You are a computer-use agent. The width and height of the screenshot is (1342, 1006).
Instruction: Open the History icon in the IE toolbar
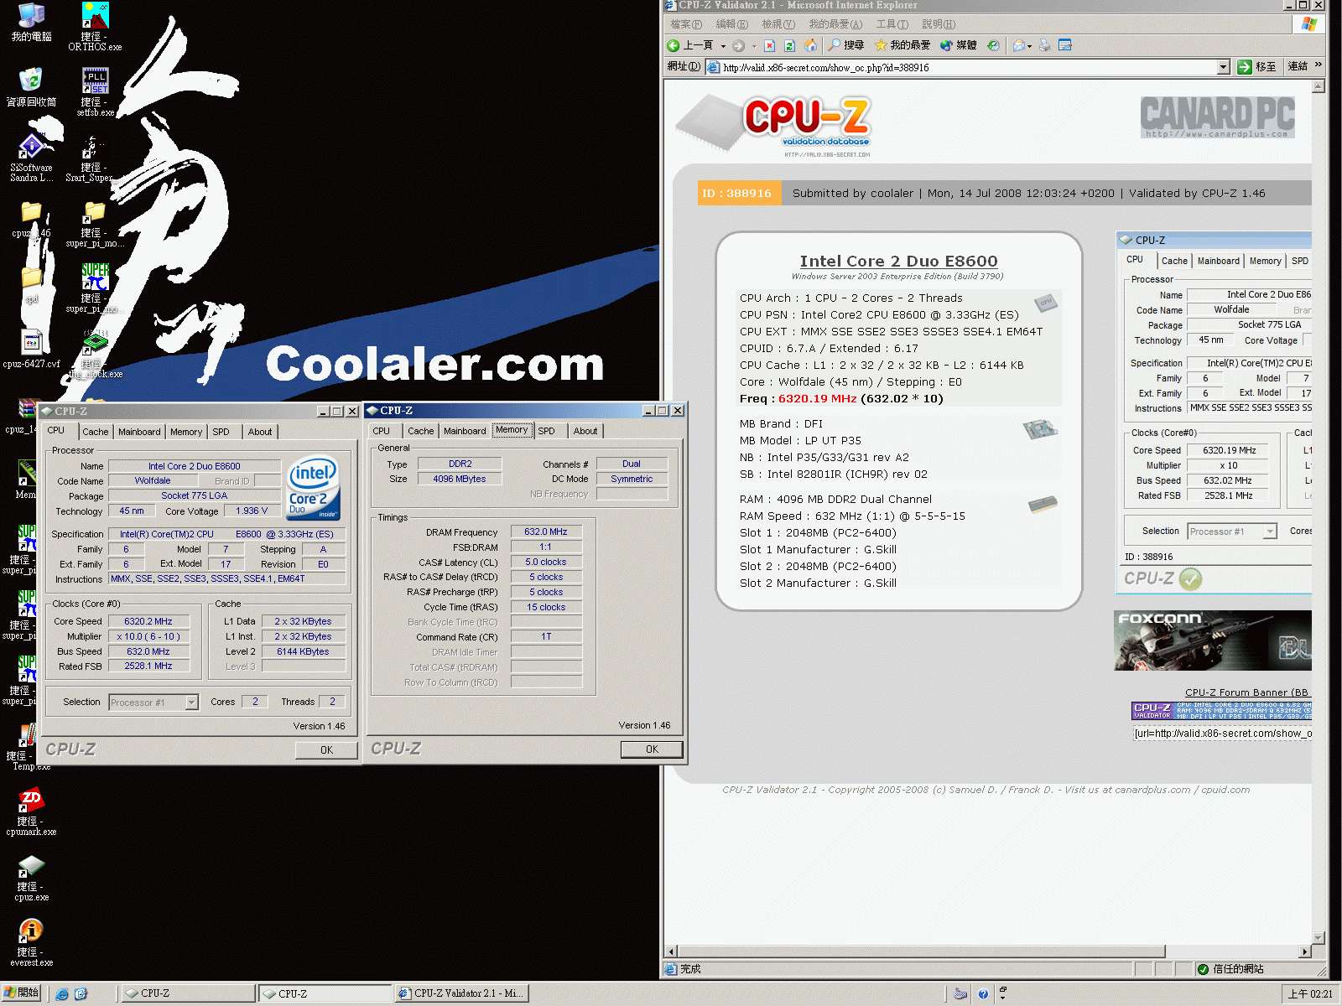[993, 45]
